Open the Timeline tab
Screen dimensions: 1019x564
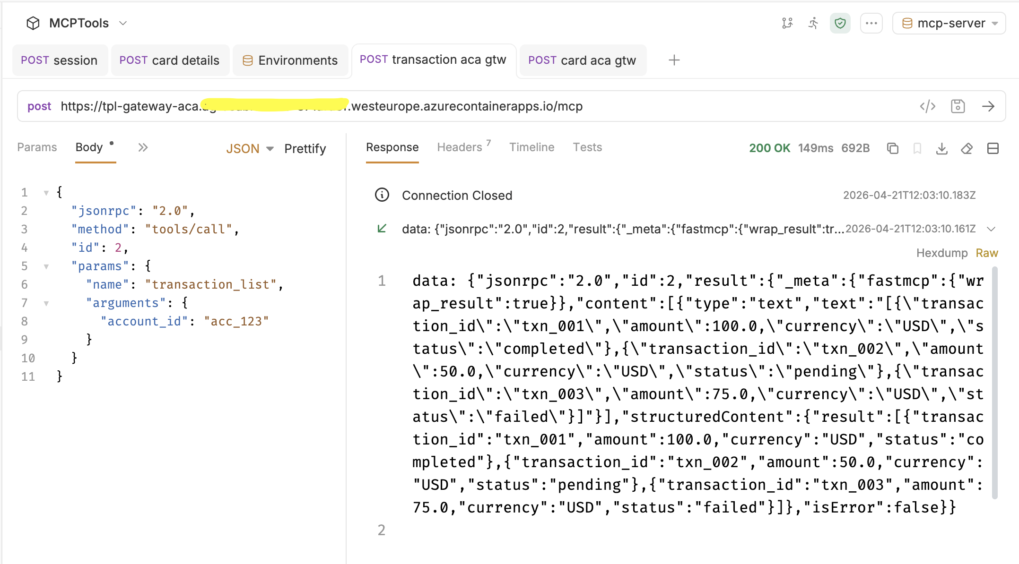coord(532,147)
